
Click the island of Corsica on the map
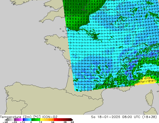pyautogui.click(x=150, y=98)
